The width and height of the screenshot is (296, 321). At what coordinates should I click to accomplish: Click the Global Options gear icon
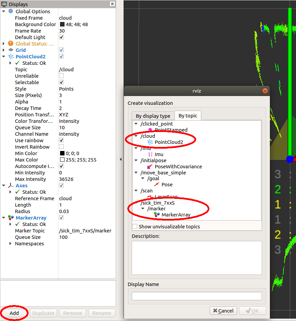(11, 11)
